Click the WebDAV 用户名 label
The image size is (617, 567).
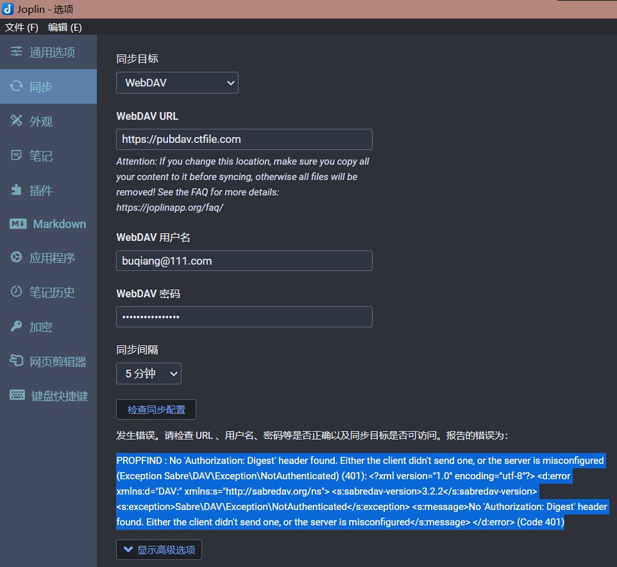tap(153, 237)
